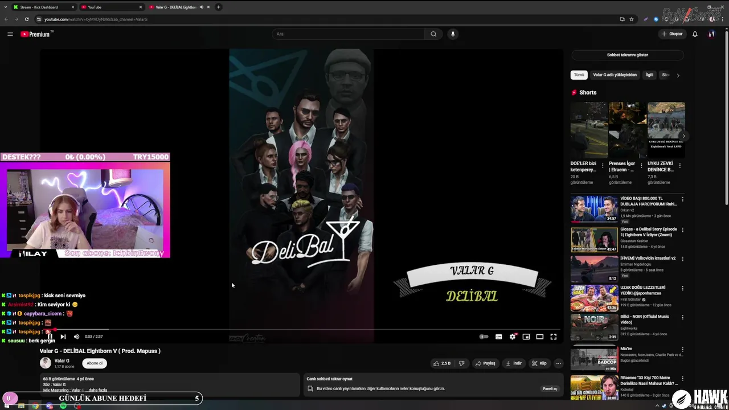
Task: Click the Oluştur create button
Action: 672,34
